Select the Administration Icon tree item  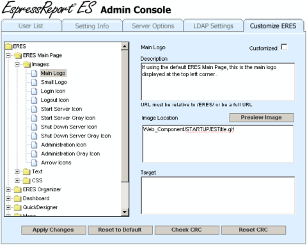click(x=64, y=145)
